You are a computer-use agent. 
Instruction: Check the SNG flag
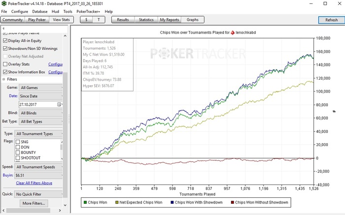click(x=18, y=142)
